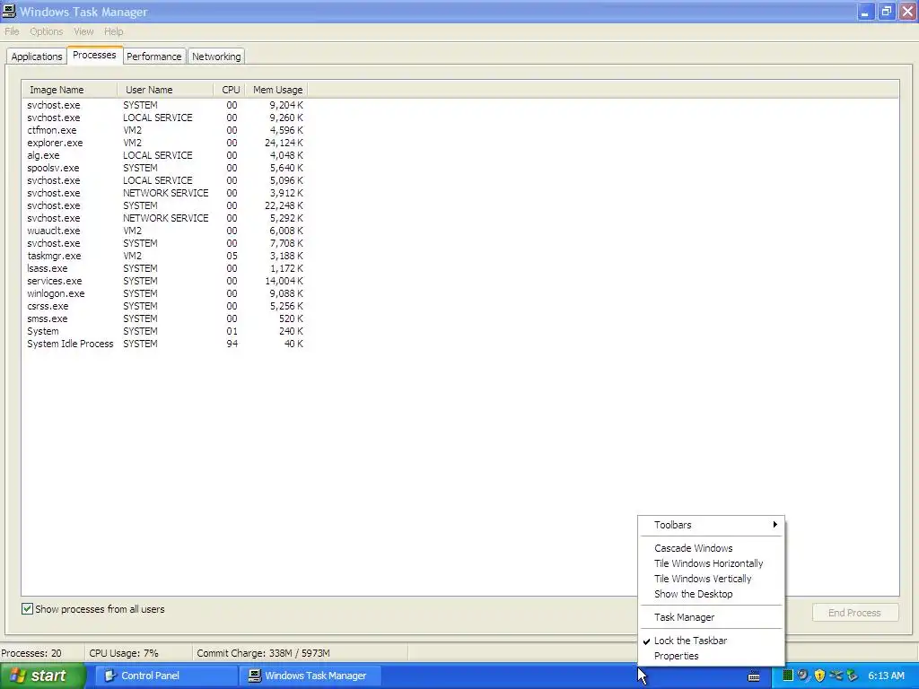Open the language bar keyboard icon
919x689 pixels.
(754, 676)
